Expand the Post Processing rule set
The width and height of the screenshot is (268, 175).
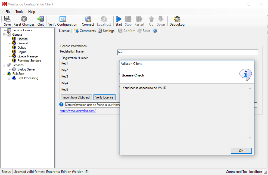coord(9,78)
